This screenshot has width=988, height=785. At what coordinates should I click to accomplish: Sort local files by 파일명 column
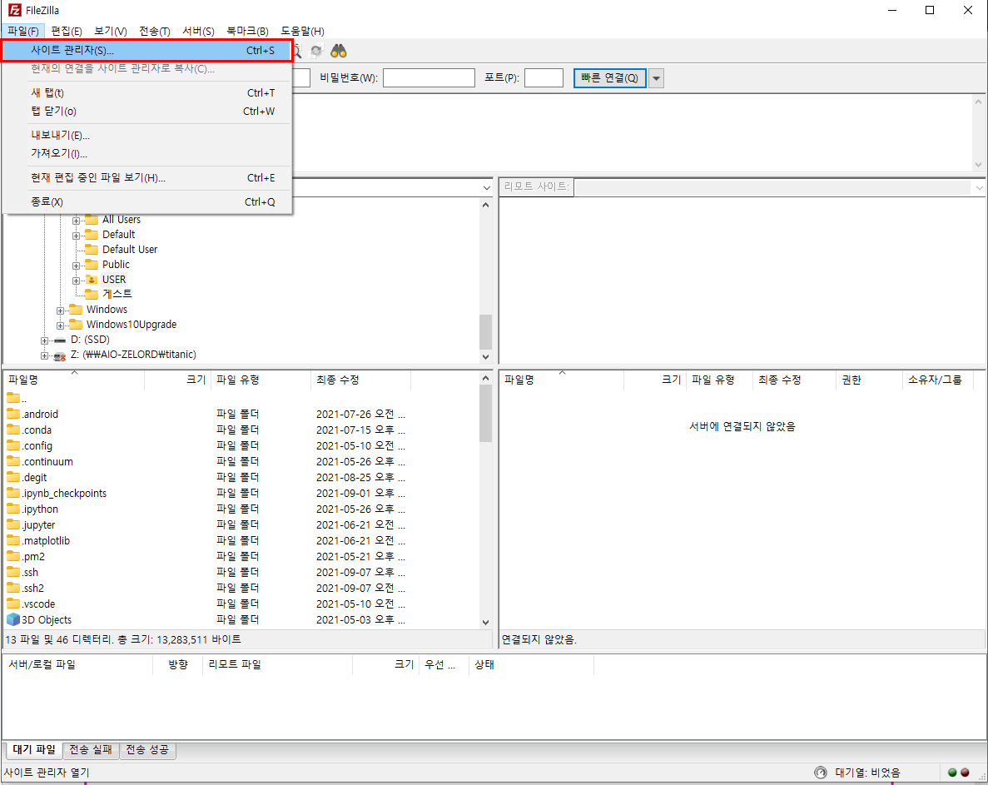[74, 380]
